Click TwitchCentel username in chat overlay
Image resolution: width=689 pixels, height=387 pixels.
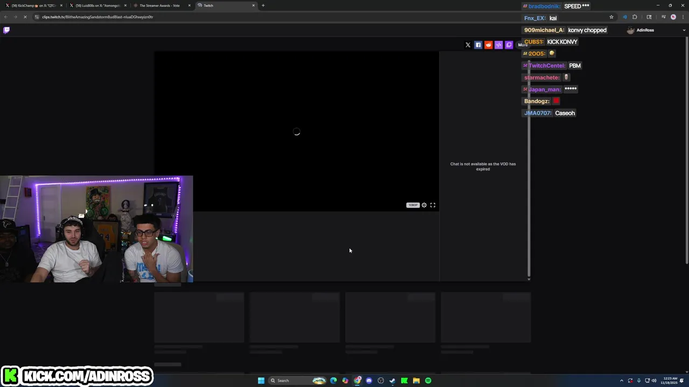546,66
